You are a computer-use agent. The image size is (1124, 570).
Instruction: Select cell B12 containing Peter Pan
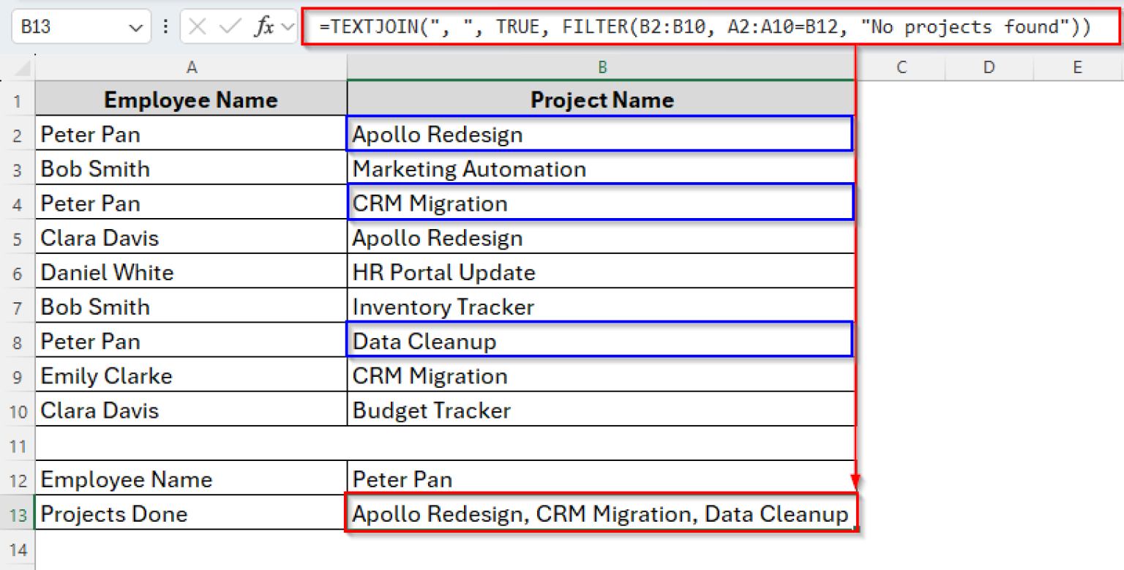pos(601,479)
